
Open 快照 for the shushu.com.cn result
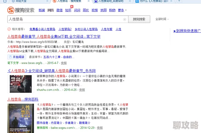click(82, 90)
